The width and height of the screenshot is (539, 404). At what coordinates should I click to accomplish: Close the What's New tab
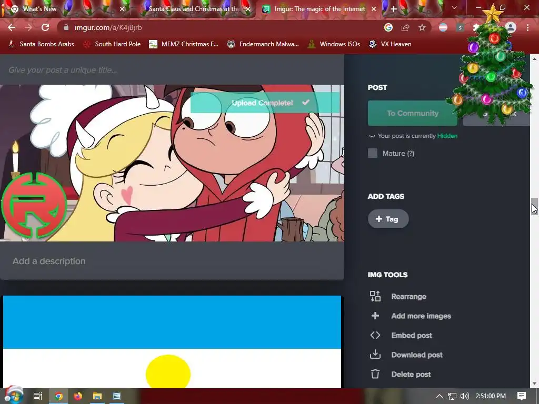coord(122,9)
